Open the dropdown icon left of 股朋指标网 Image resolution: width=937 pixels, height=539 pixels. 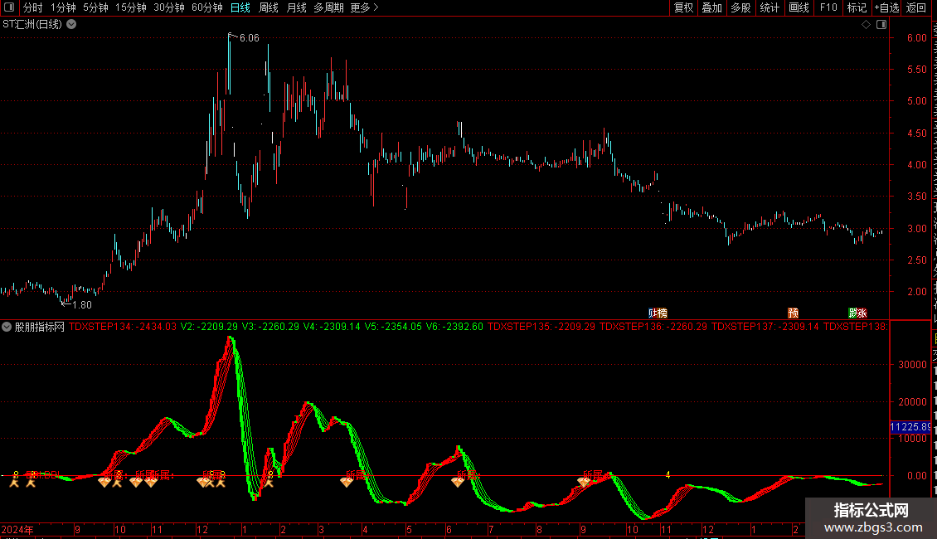click(x=7, y=327)
